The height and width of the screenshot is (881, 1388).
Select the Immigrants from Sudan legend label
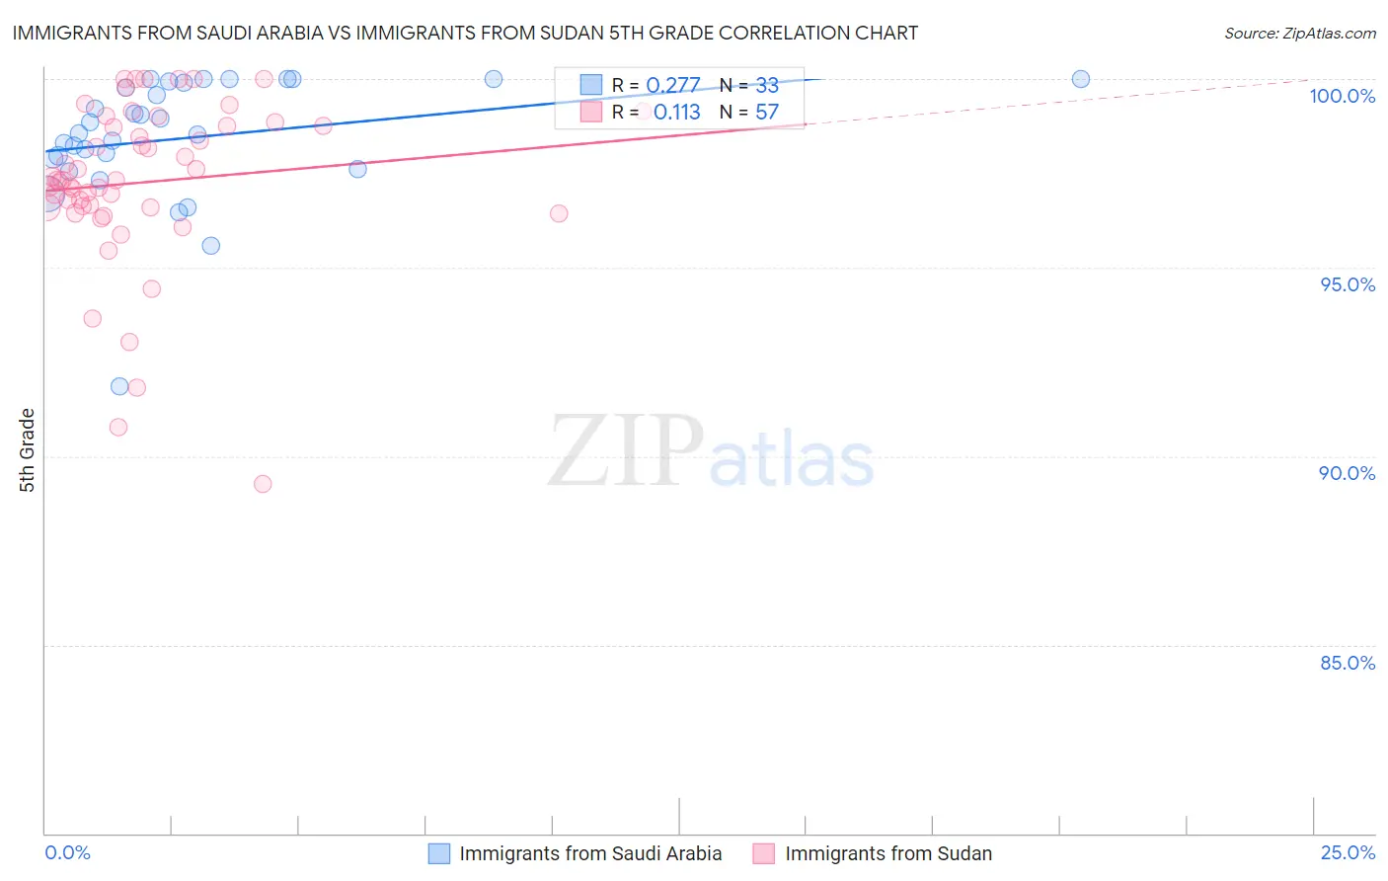(888, 853)
